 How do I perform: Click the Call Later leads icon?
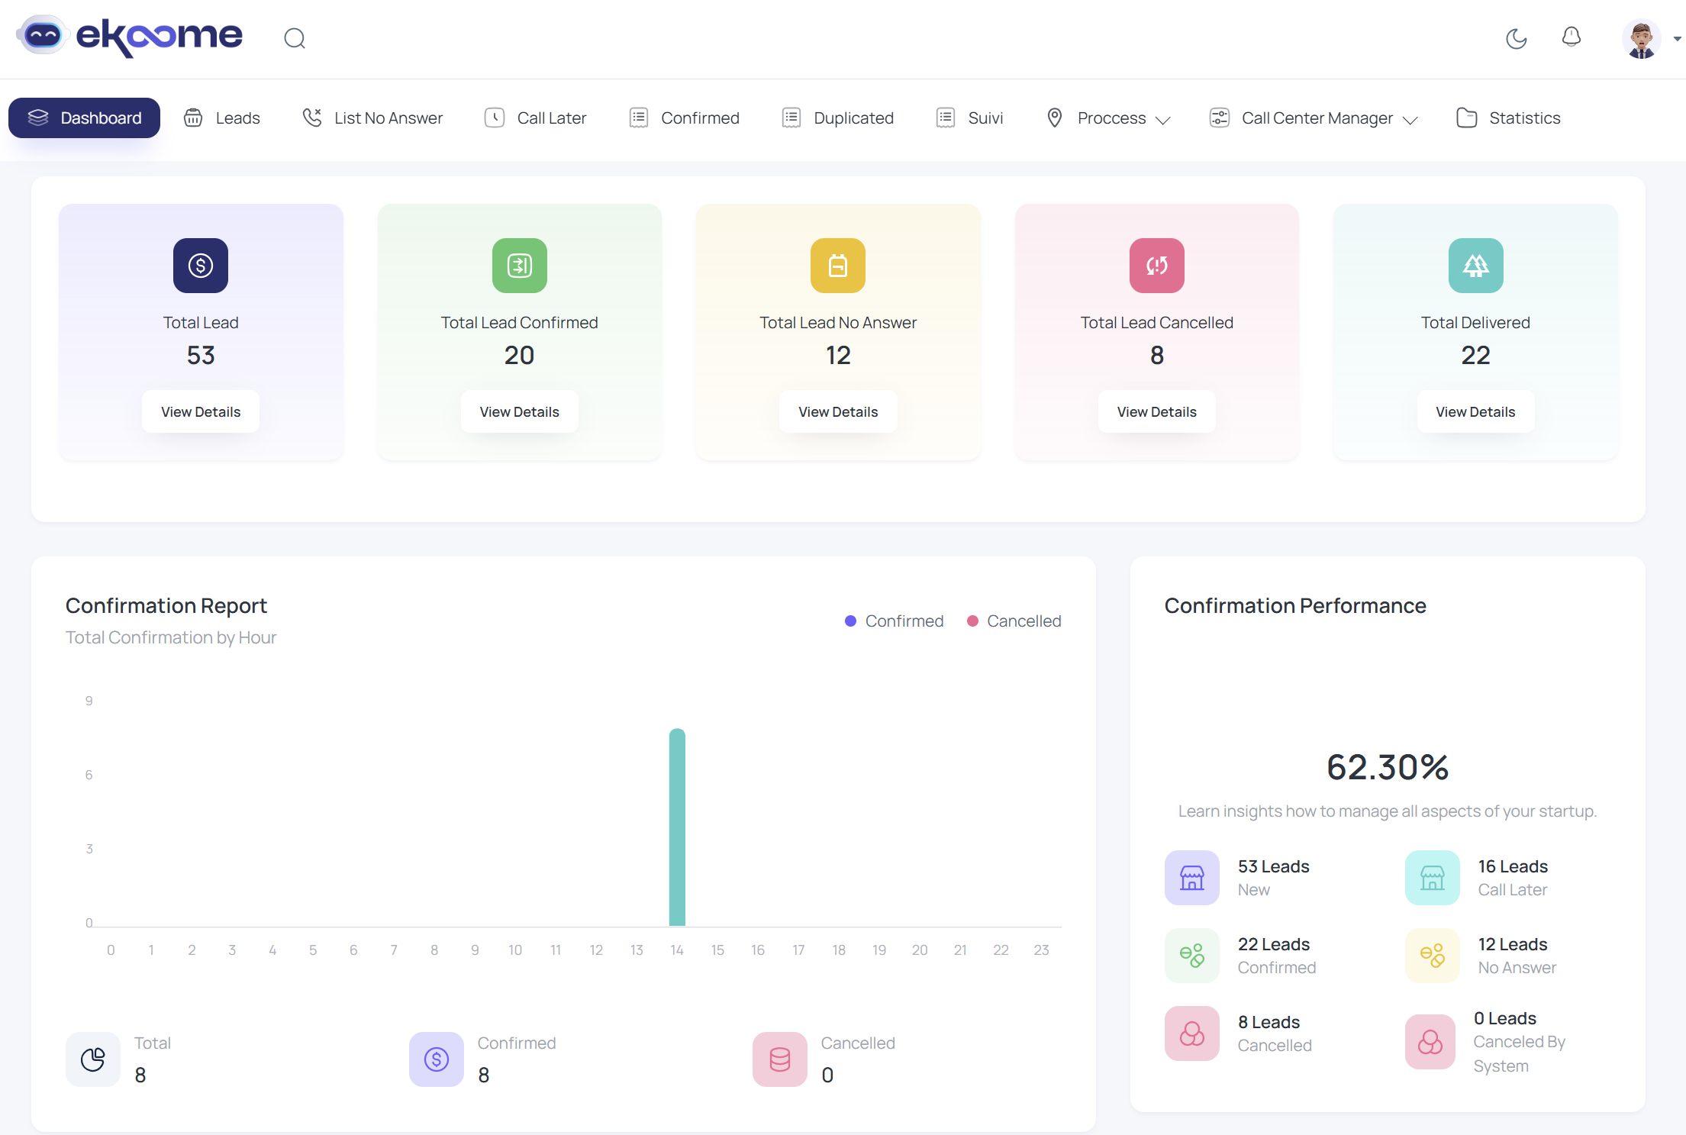coord(1432,878)
